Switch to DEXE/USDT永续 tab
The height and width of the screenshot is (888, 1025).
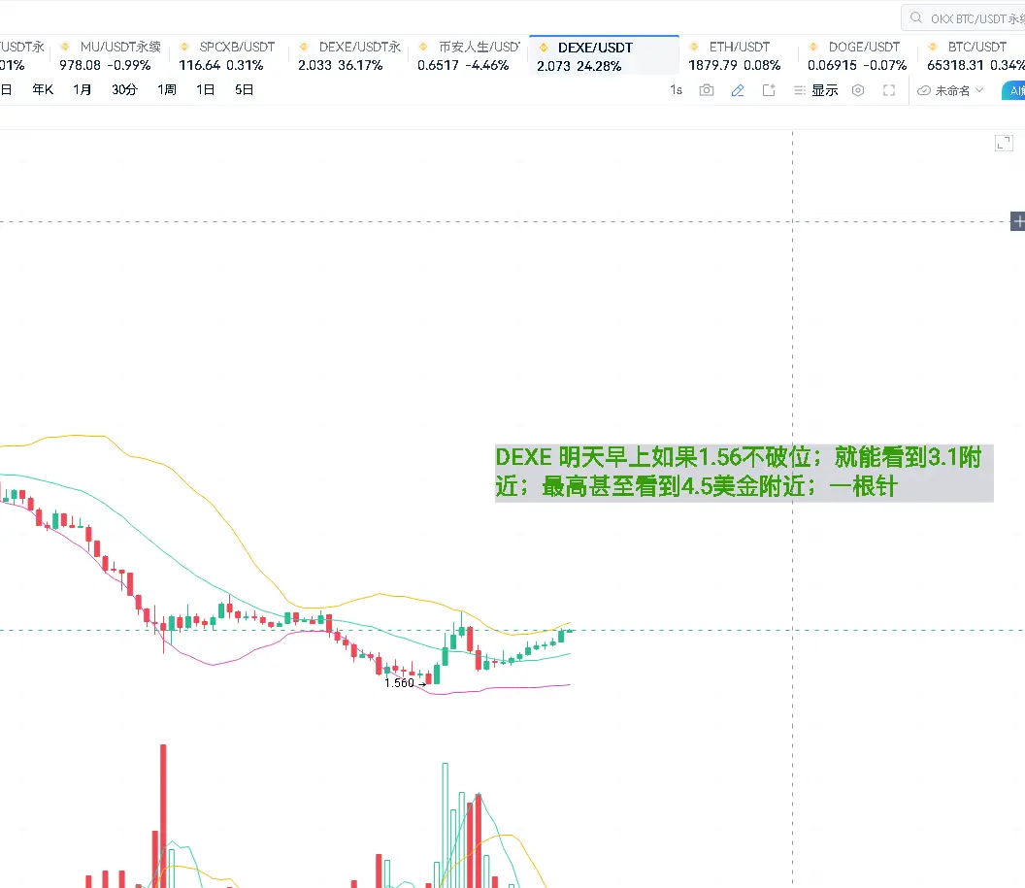tap(349, 55)
